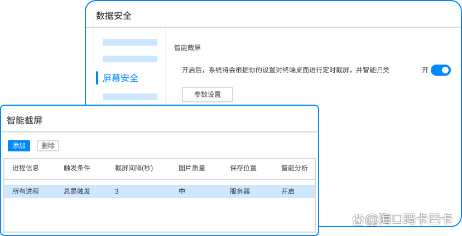Click the 智能截屏 section heading in 数据安全 window
The height and width of the screenshot is (236, 462).
click(187, 48)
